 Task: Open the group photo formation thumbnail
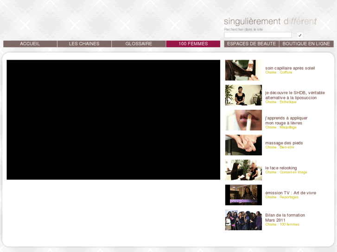243,220
